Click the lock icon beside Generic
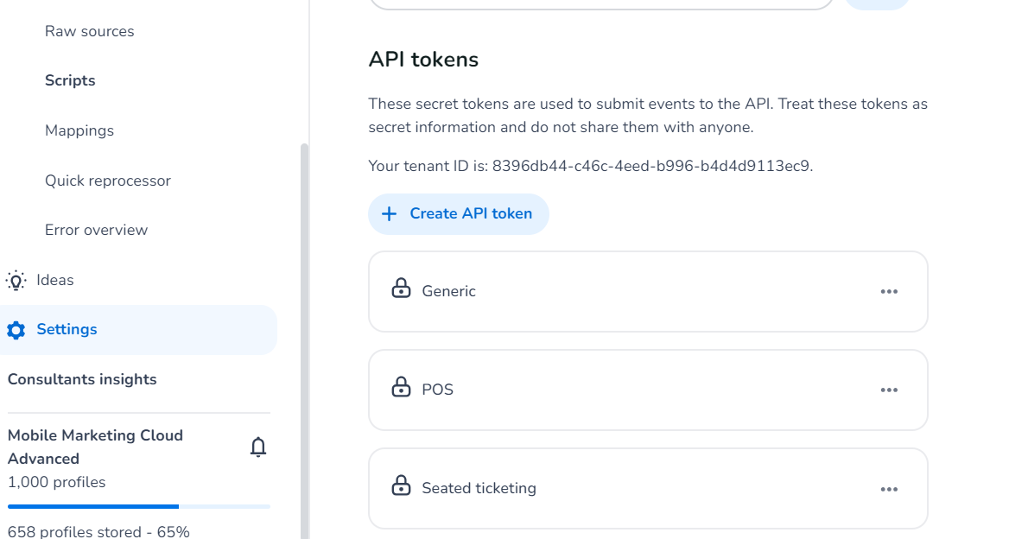 point(401,289)
